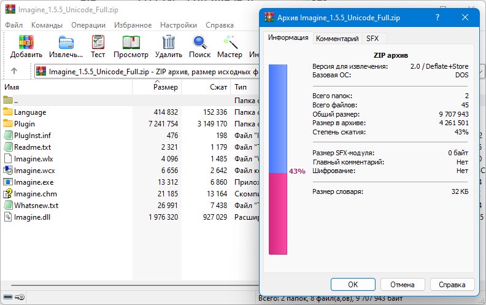Click the Удалить trash bin icon

pyautogui.click(x=169, y=42)
